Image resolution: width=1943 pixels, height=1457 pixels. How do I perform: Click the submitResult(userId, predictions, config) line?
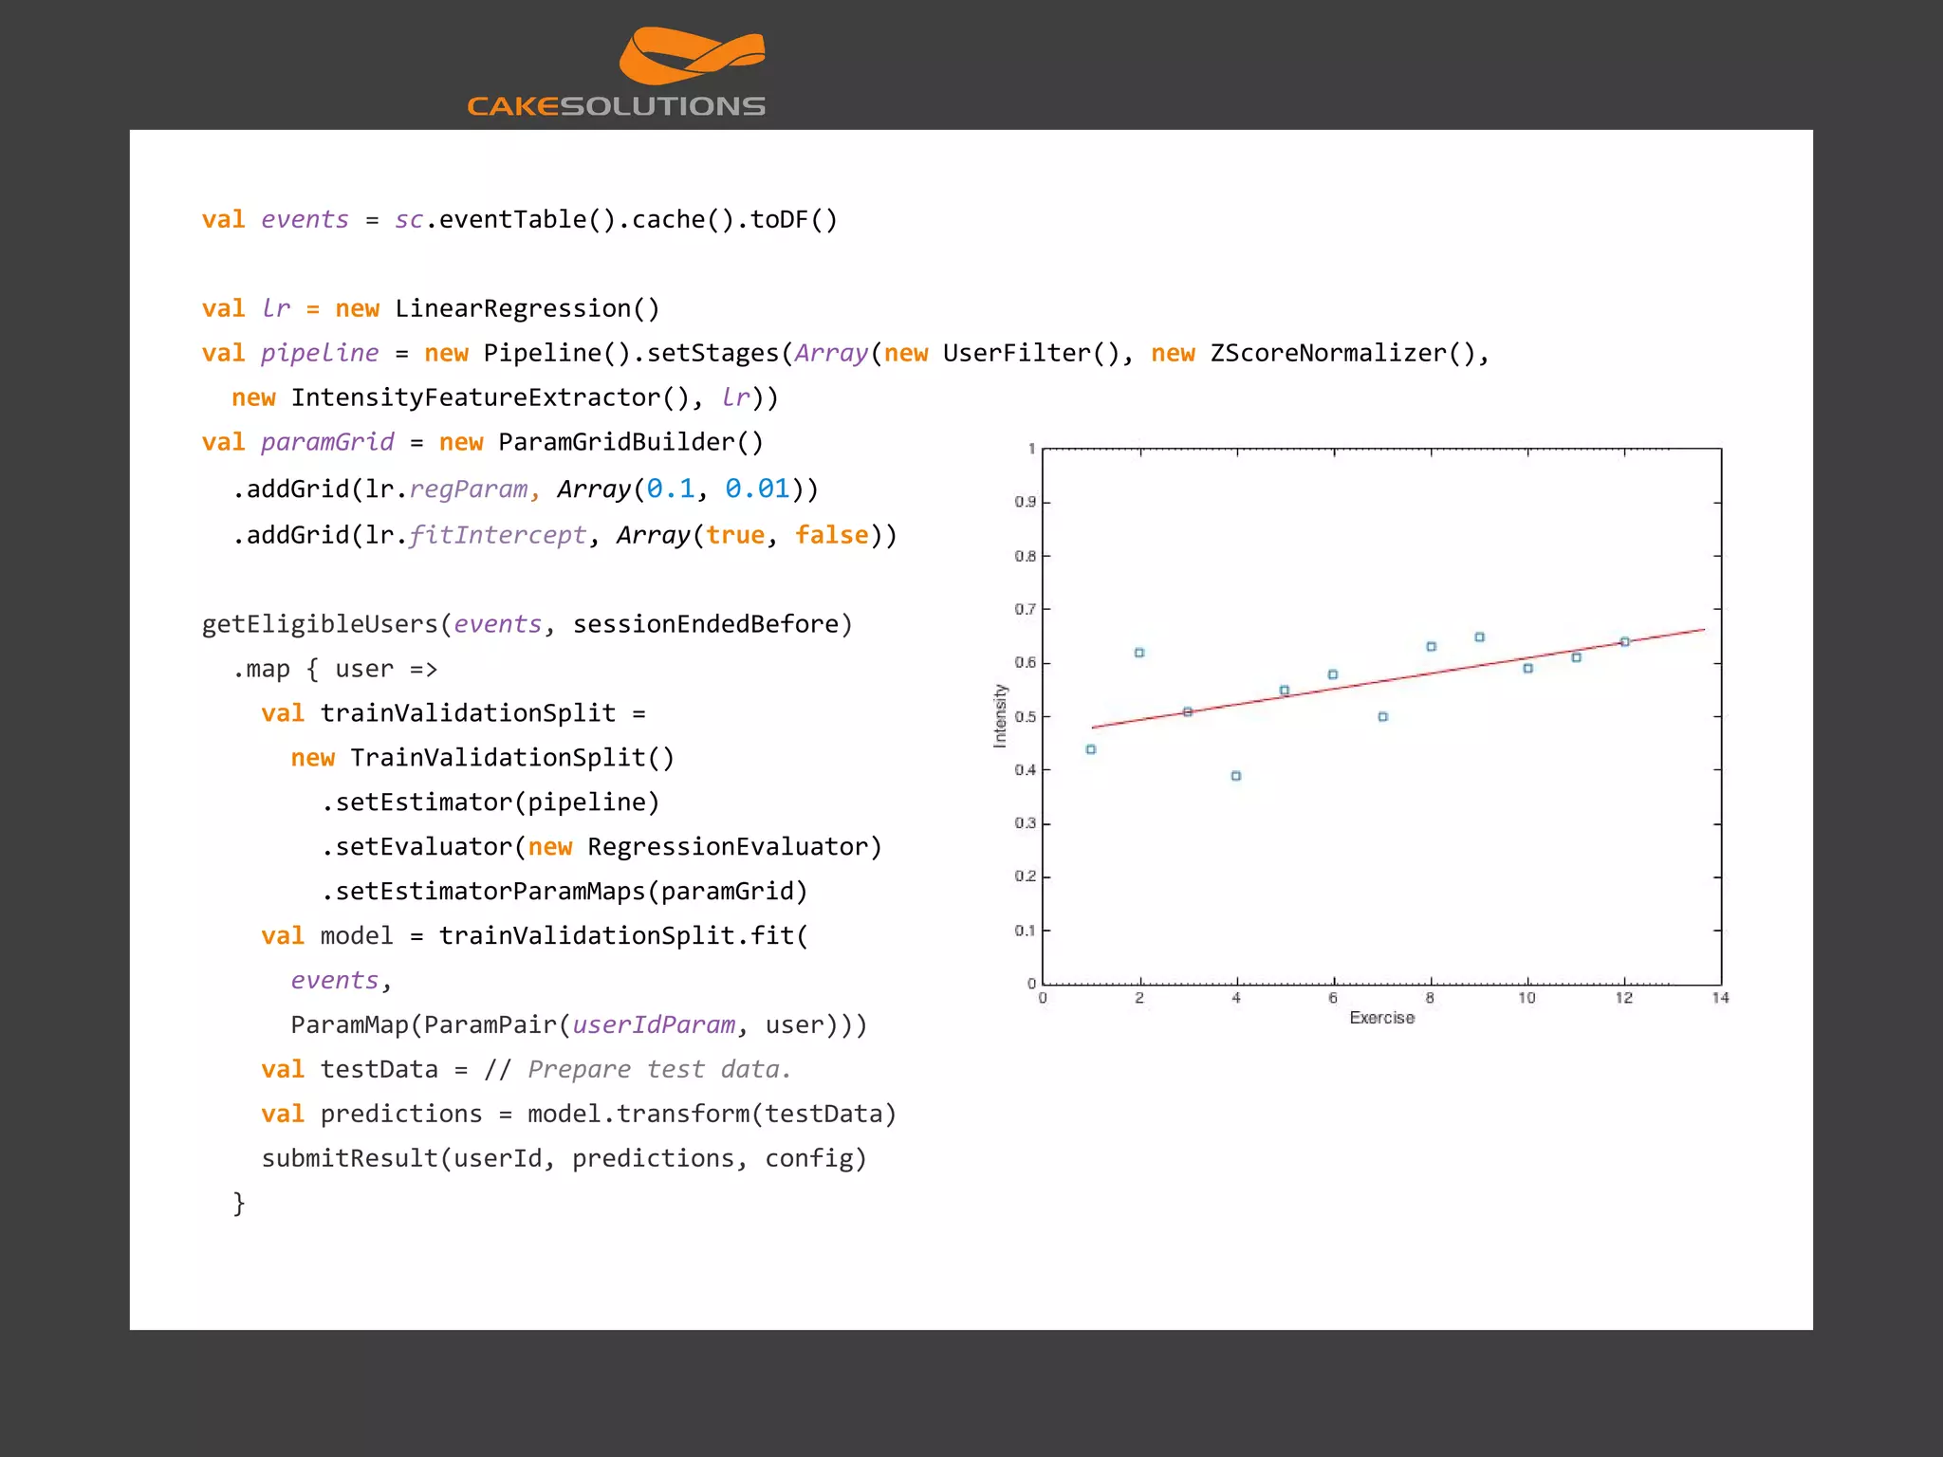tap(564, 1159)
